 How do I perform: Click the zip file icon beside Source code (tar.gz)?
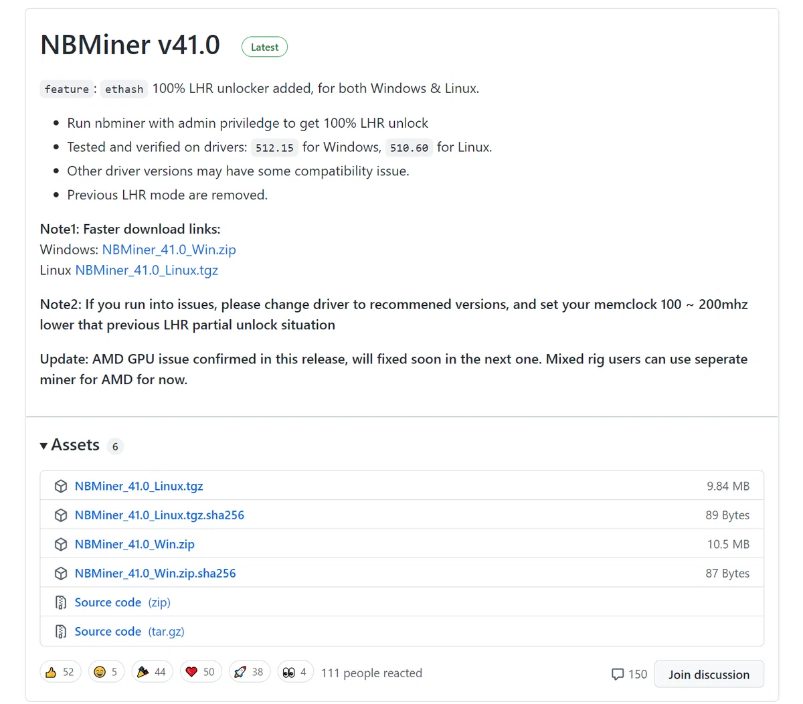pyautogui.click(x=61, y=632)
